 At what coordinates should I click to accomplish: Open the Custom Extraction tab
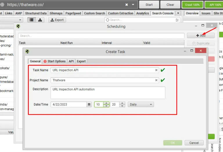[x=121, y=13]
